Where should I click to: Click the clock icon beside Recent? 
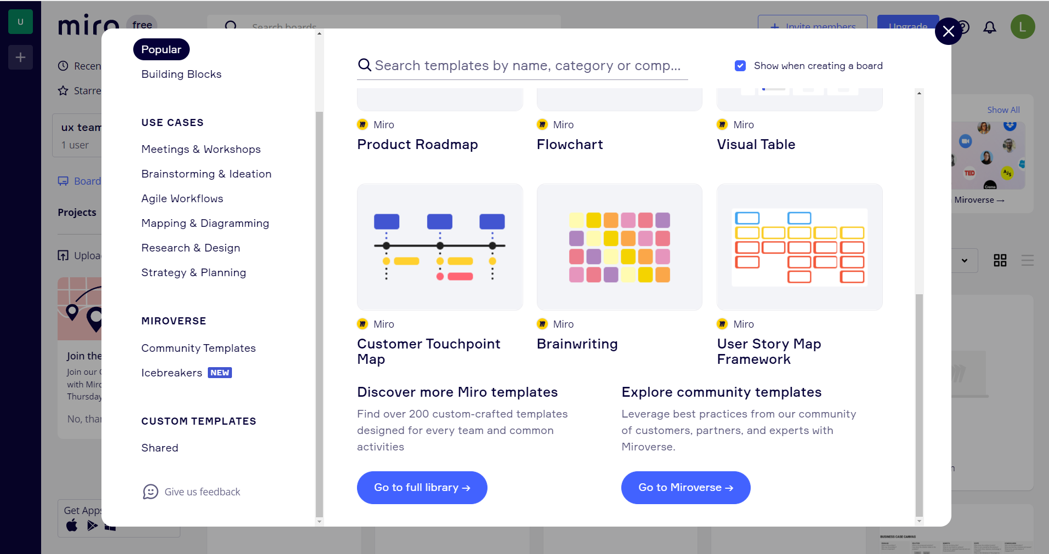(x=63, y=66)
